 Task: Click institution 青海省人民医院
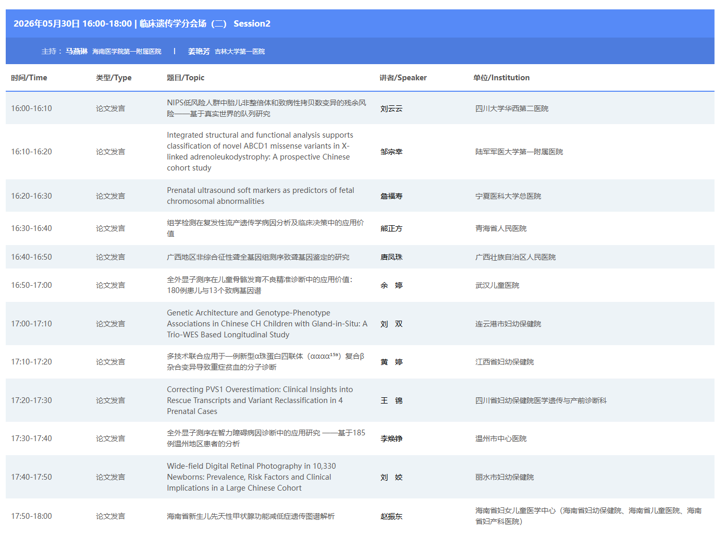coord(501,228)
